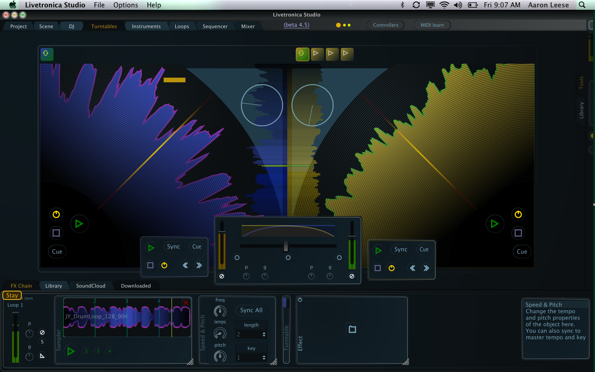The image size is (595, 372).
Task: Open the SoundCloud tab
Action: click(91, 286)
